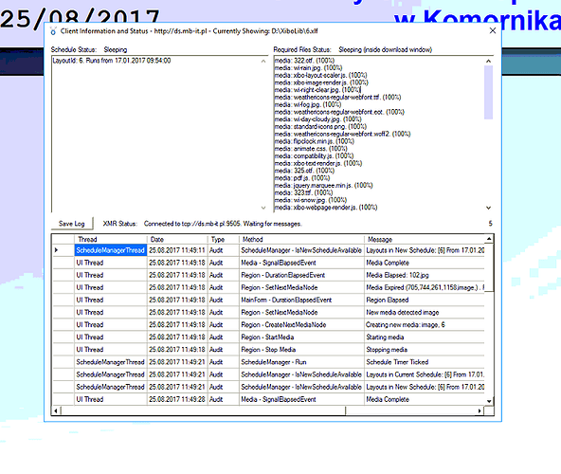Click the Xibo app icon in title bar
This screenshot has width=561, height=474.
point(53,31)
